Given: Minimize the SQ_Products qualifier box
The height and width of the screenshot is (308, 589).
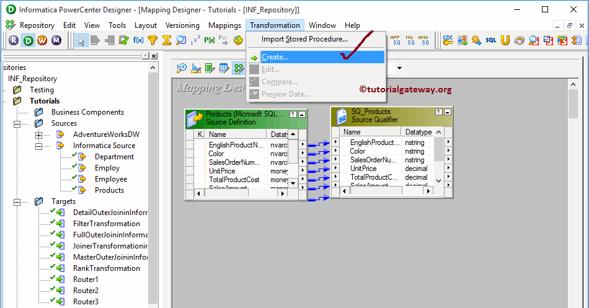Looking at the screenshot, I should [448, 112].
